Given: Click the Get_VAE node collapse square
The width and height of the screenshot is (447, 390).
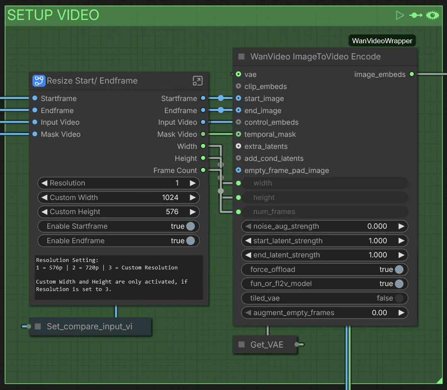Looking at the screenshot, I should tap(241, 345).
